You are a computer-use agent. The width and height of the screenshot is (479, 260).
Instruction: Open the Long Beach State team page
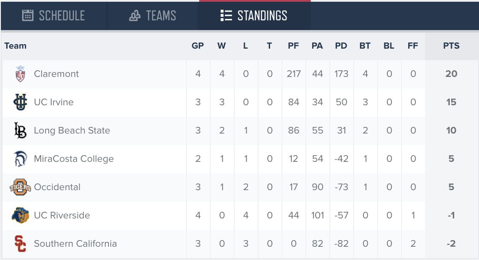point(72,130)
